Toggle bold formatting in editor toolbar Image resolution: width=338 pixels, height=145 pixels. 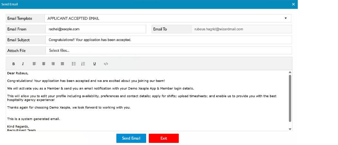pyautogui.click(x=14, y=64)
